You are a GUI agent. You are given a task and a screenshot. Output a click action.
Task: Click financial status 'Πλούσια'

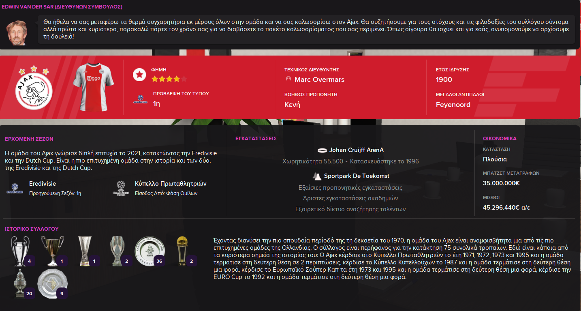pyautogui.click(x=495, y=159)
